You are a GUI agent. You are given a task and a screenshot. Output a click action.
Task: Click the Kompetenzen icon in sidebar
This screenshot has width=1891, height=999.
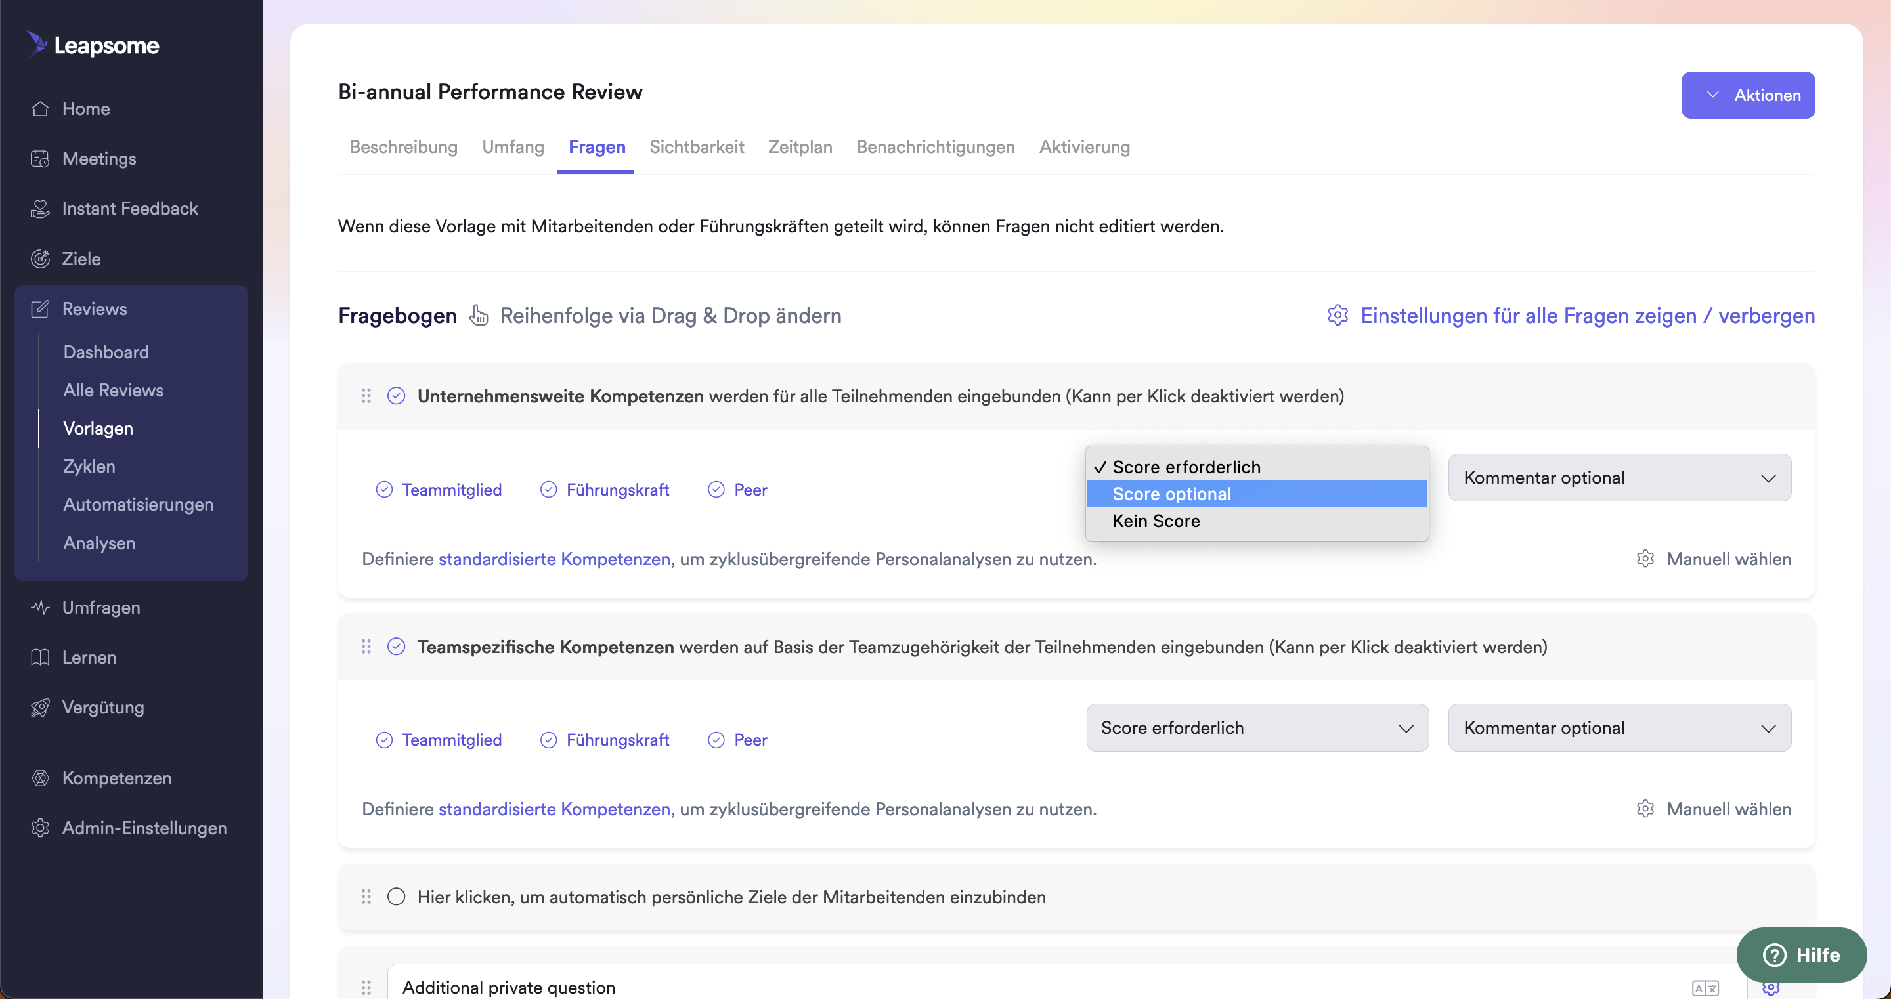(x=40, y=777)
